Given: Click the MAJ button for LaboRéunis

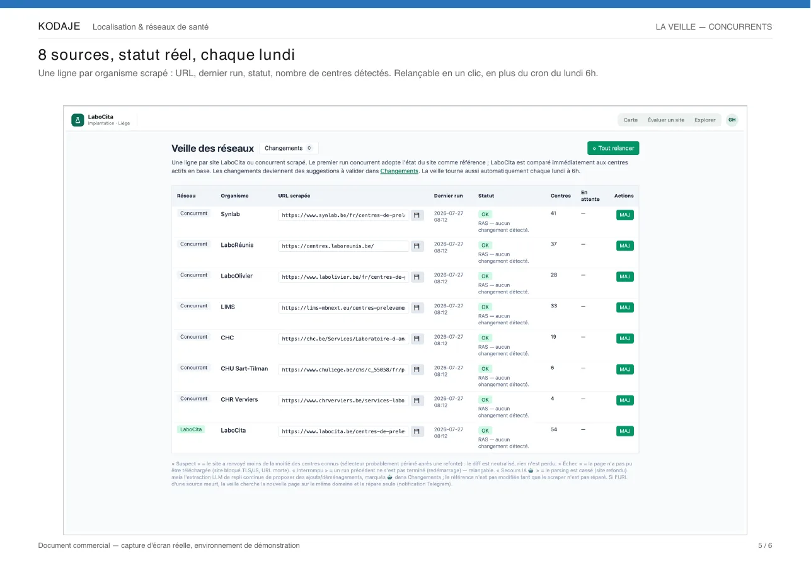Looking at the screenshot, I should coord(625,246).
